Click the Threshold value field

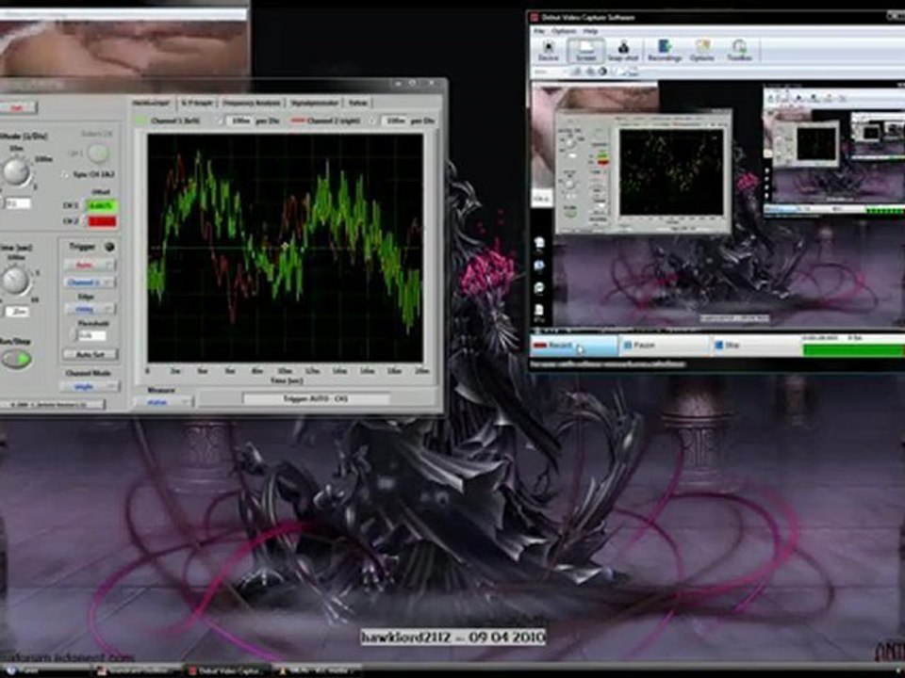(x=92, y=335)
